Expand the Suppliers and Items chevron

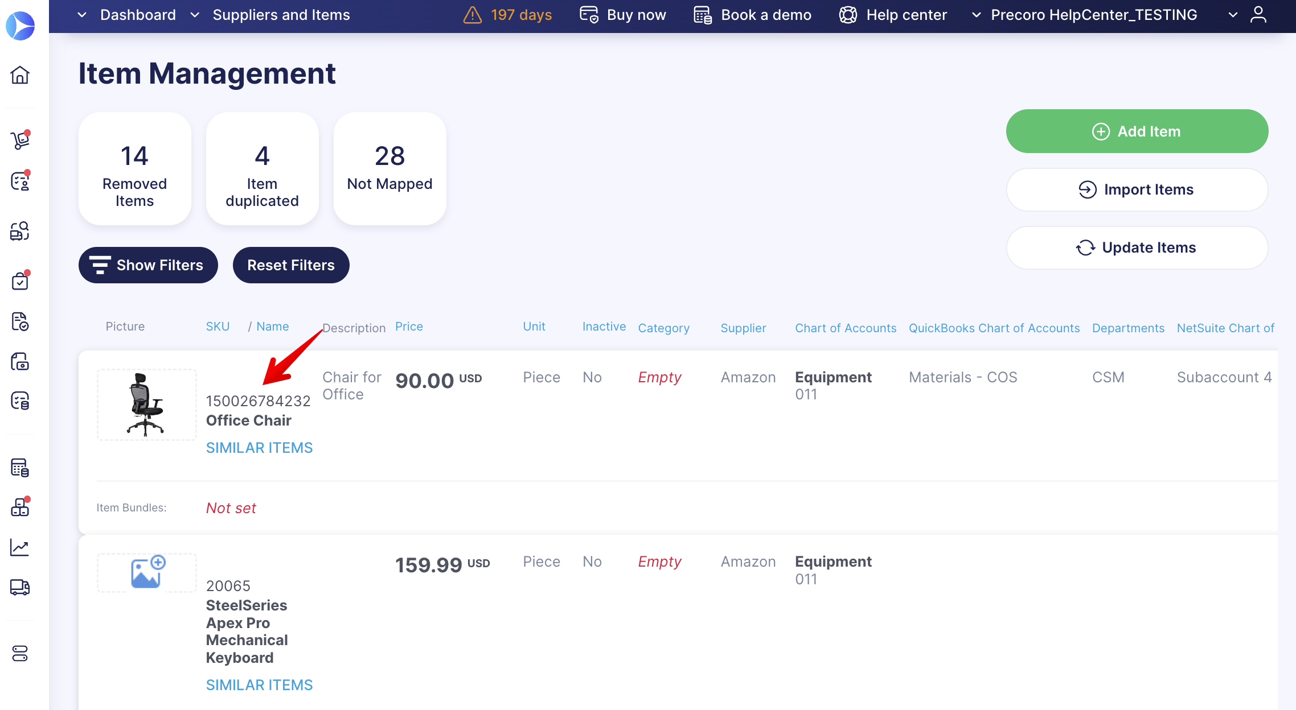click(x=195, y=15)
